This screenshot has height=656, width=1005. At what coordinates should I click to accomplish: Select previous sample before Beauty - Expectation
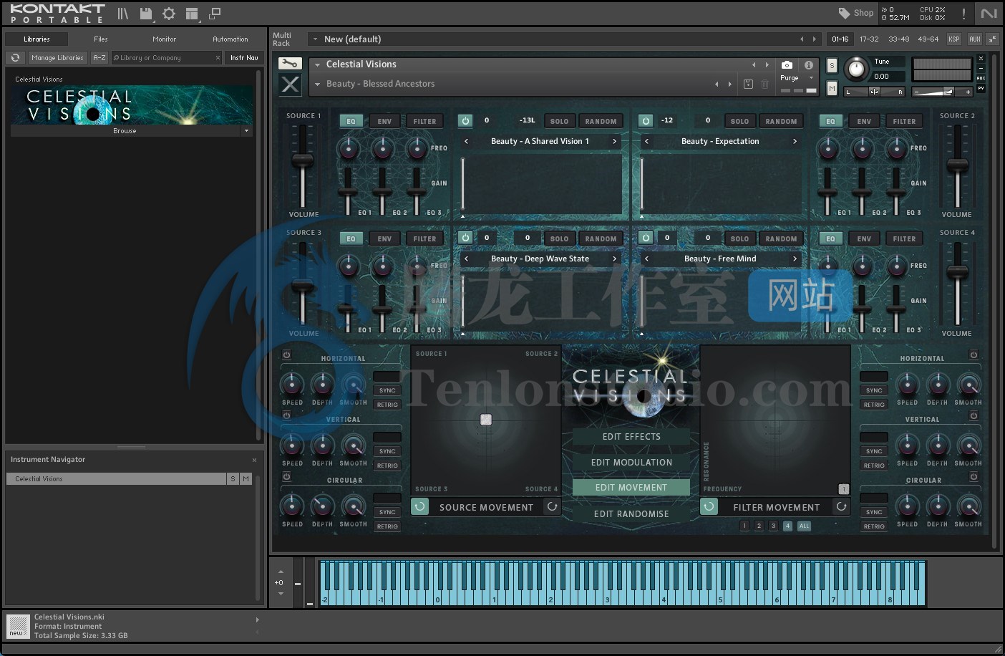(646, 141)
